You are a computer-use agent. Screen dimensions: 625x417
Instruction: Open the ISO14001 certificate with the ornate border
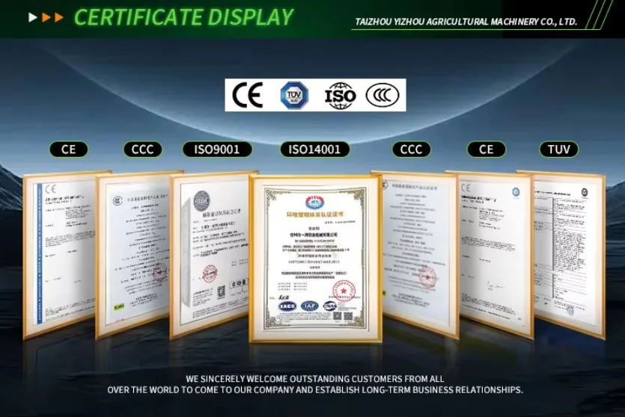(x=315, y=258)
